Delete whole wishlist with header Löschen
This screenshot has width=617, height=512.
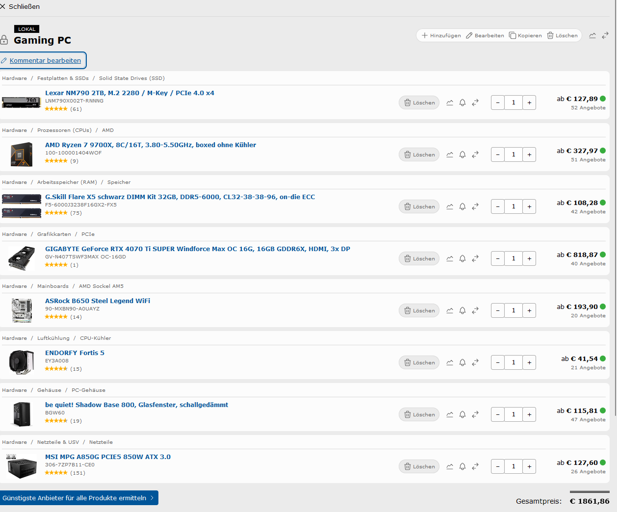coord(562,35)
